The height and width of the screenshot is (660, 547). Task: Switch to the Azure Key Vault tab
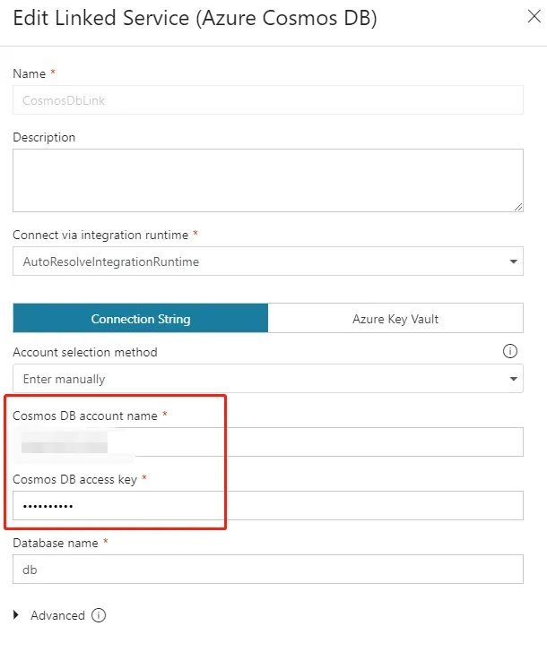pos(395,318)
